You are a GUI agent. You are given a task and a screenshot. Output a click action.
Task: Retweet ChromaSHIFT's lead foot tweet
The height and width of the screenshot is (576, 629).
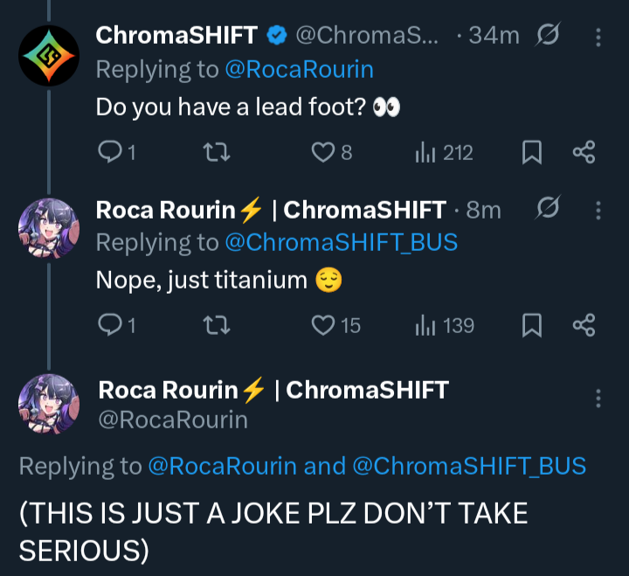[x=215, y=153]
